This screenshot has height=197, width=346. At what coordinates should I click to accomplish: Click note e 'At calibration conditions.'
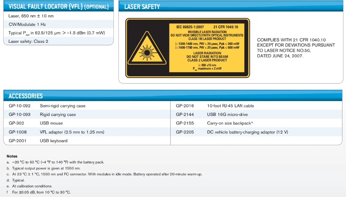pos(29,186)
